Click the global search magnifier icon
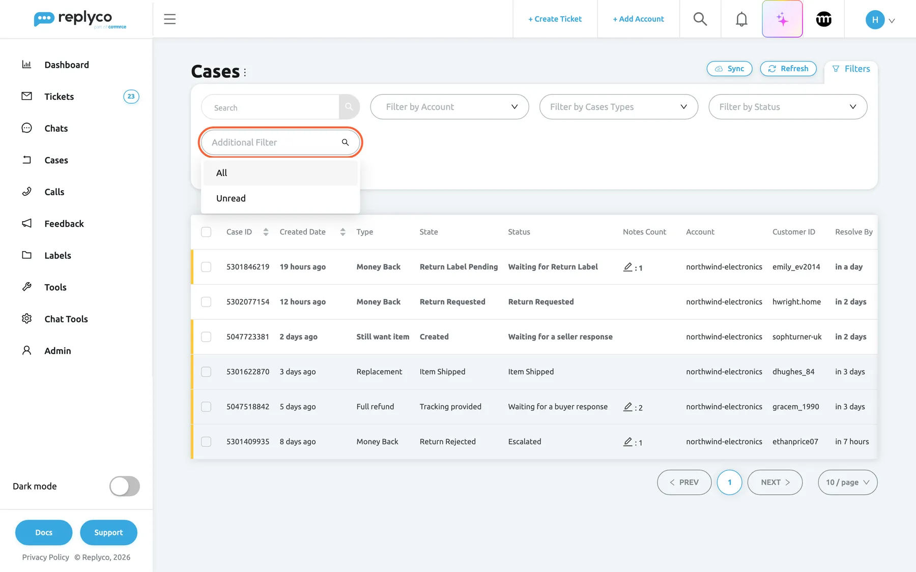This screenshot has width=916, height=572. (x=700, y=19)
